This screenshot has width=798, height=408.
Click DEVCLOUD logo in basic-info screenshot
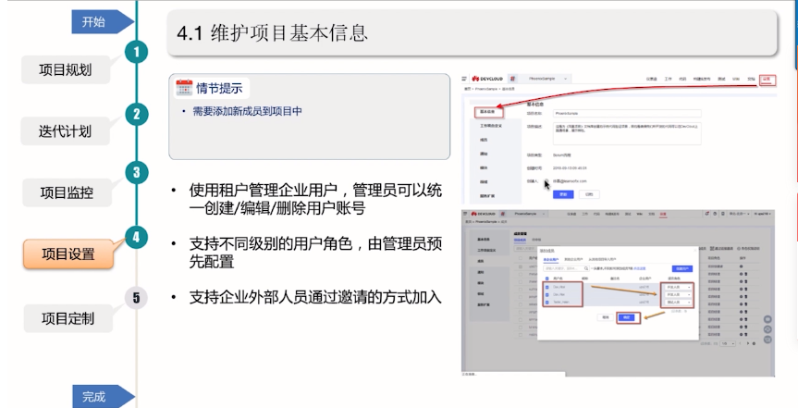point(487,79)
